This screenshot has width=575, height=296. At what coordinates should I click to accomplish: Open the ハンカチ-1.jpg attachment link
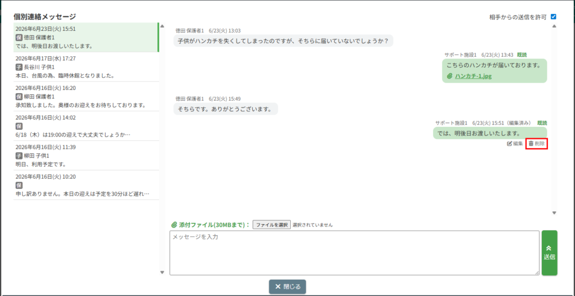tap(473, 76)
